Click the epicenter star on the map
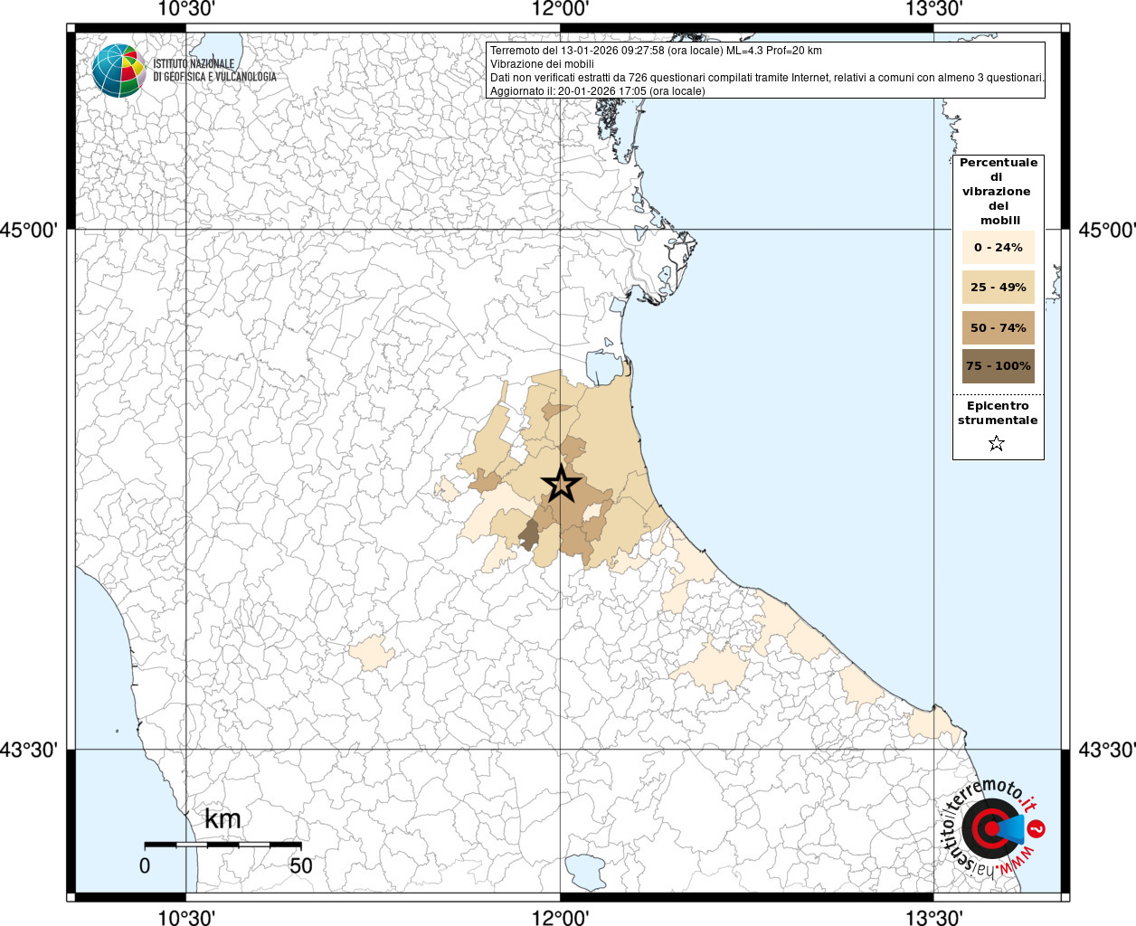Image resolution: width=1136 pixels, height=926 pixels. click(x=561, y=485)
